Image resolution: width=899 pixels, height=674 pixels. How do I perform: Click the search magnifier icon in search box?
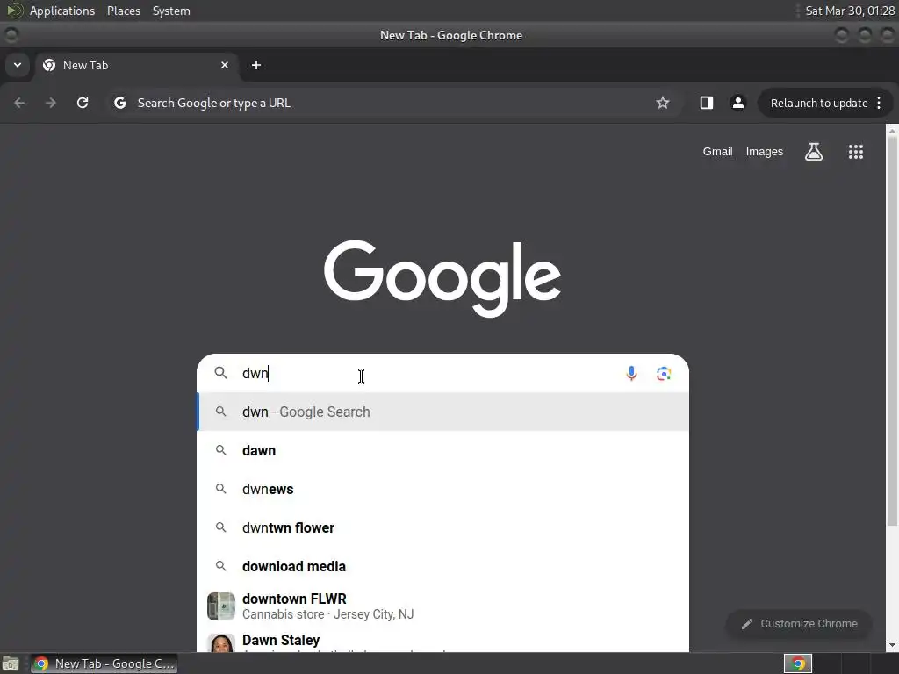point(220,373)
